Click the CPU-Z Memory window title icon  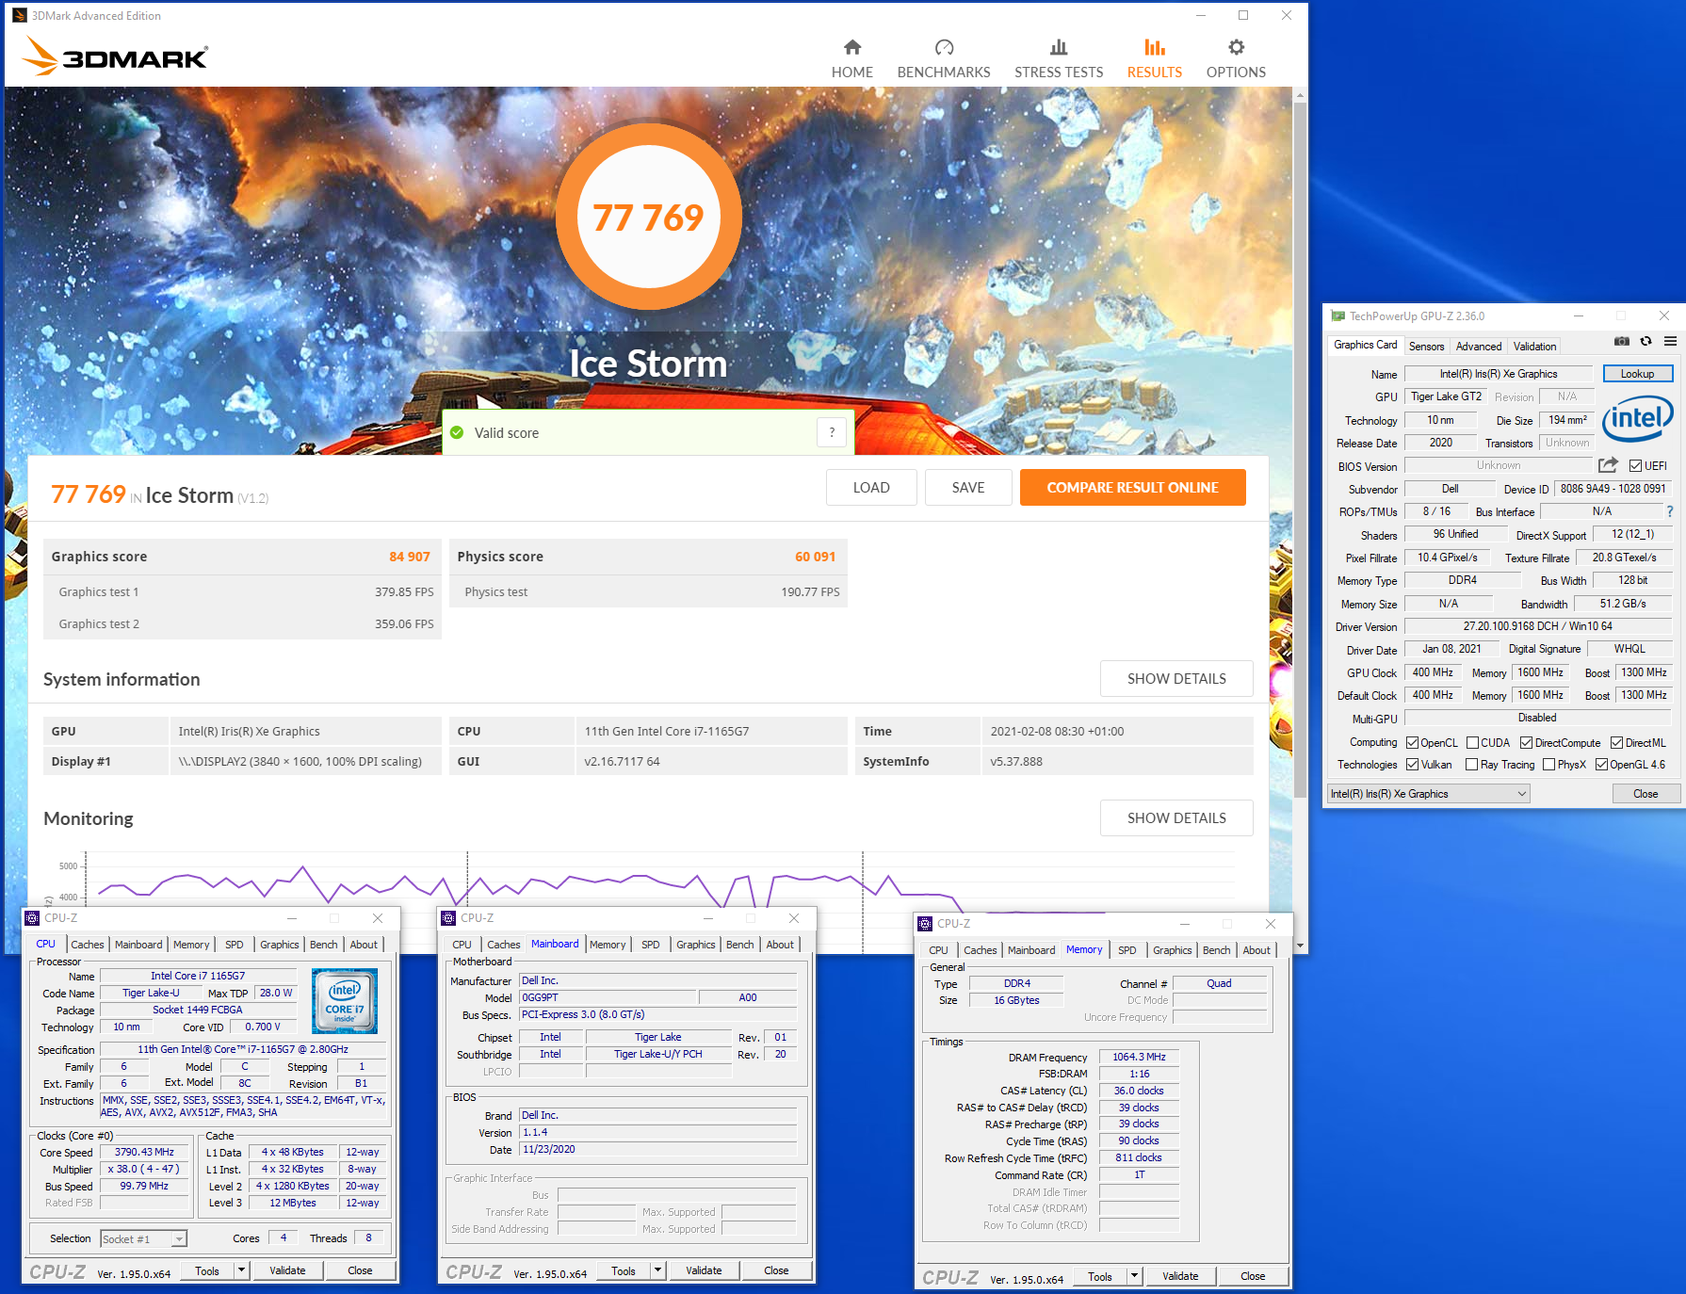[x=925, y=923]
